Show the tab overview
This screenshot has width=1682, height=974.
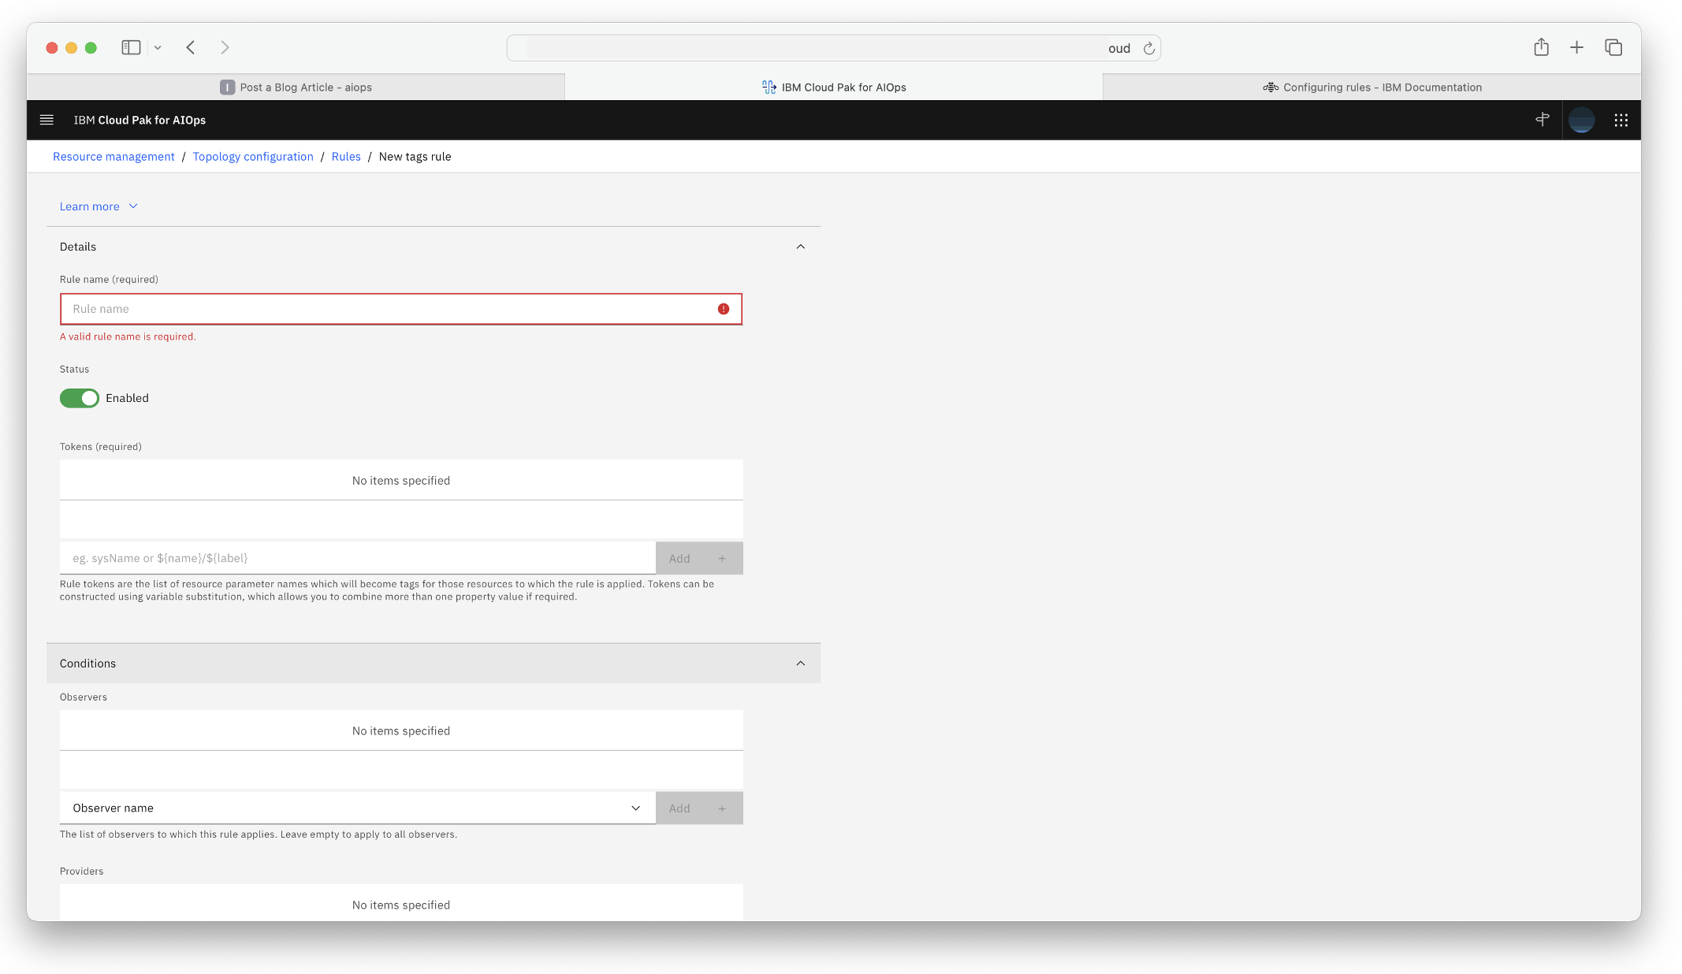click(x=1613, y=48)
